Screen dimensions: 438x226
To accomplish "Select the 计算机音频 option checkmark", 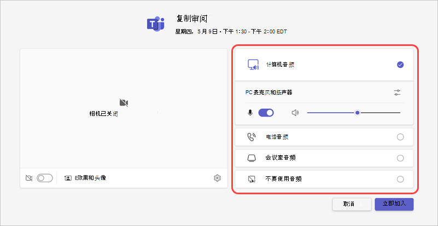I will point(400,65).
